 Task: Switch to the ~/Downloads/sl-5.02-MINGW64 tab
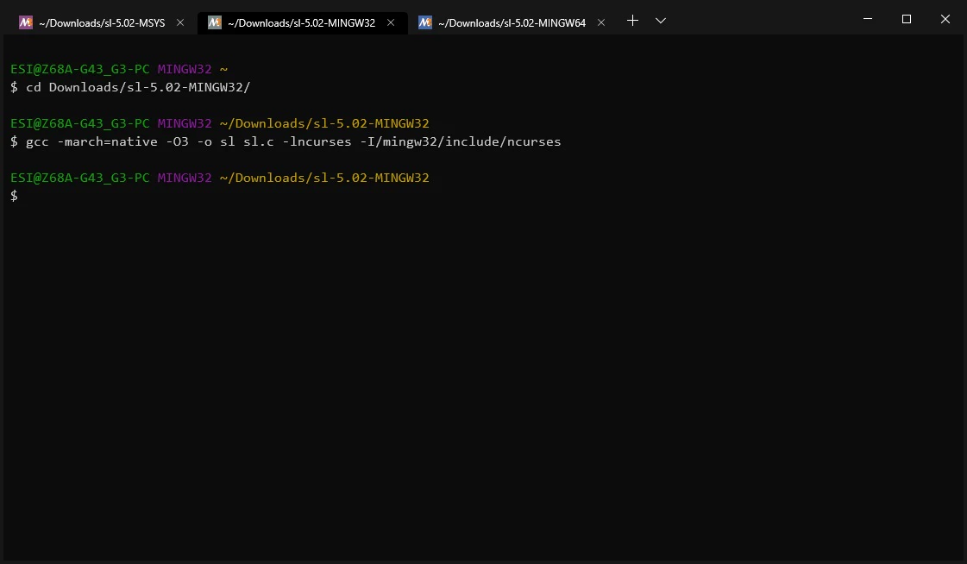512,22
